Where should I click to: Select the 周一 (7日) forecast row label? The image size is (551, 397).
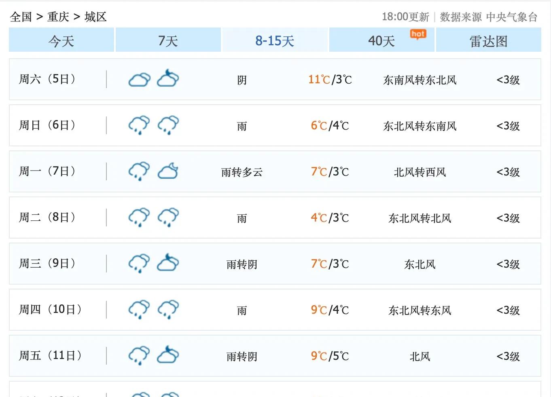[47, 171]
